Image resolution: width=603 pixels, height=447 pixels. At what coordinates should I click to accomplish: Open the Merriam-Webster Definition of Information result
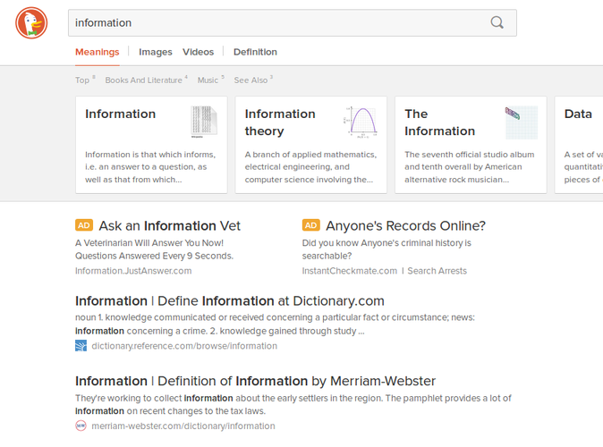(255, 381)
